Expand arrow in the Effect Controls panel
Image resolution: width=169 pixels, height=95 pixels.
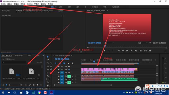[62, 15]
